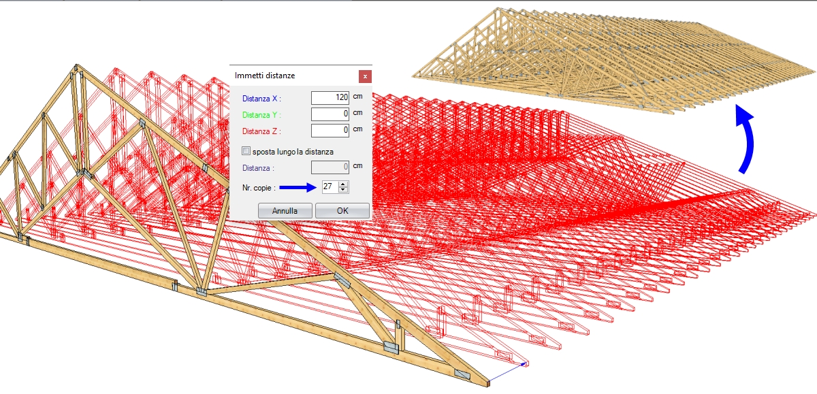The height and width of the screenshot is (394, 817).
Task: Click into the Distanza Z field
Action: [330, 131]
